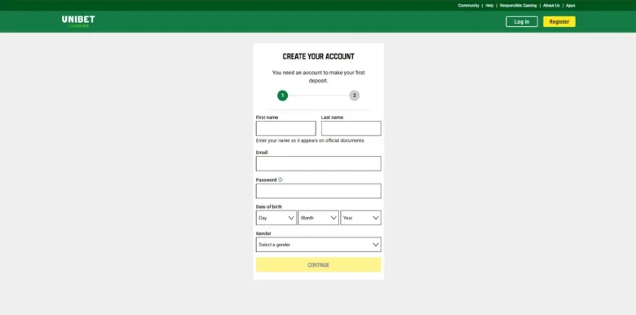Open Responsible Gaming page
636x315 pixels.
pyautogui.click(x=518, y=6)
